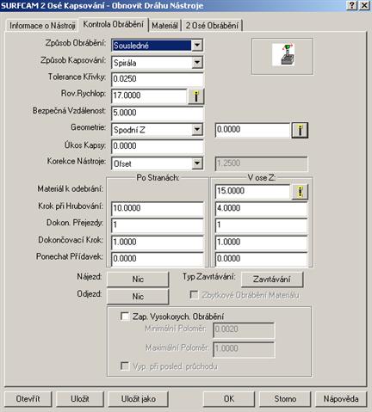
Task: Enable Zap. Vysokorych. Obrábění checkbox
Action: (125, 317)
